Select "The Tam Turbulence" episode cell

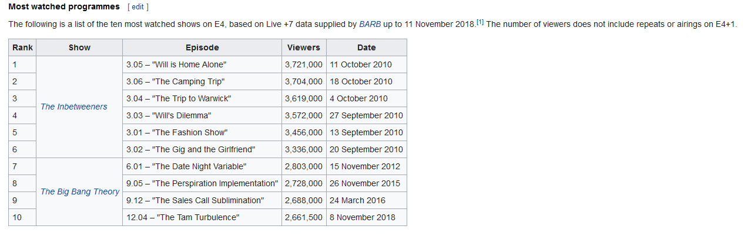pos(202,217)
